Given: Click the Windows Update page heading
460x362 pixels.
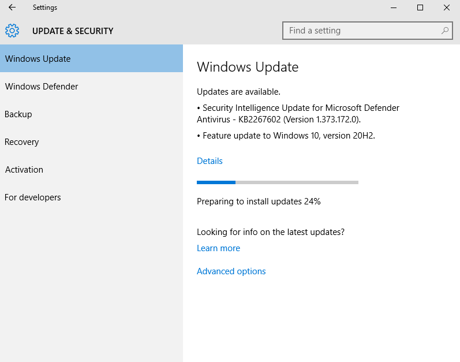Looking at the screenshot, I should click(248, 67).
